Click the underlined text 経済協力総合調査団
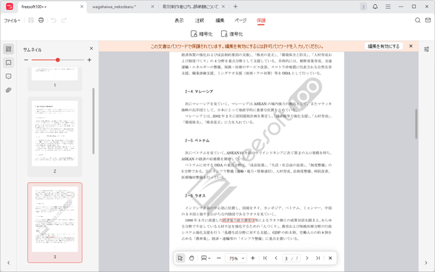Viewport: 435px width, 272px height. coord(238,220)
